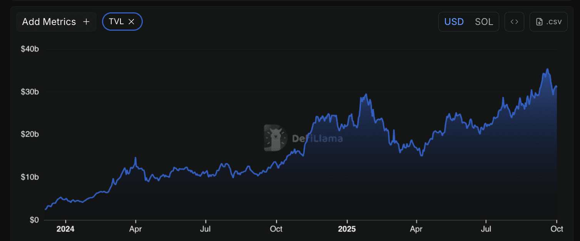This screenshot has width=580, height=241.
Task: Click the first Apr label after 2024
Action: click(135, 229)
